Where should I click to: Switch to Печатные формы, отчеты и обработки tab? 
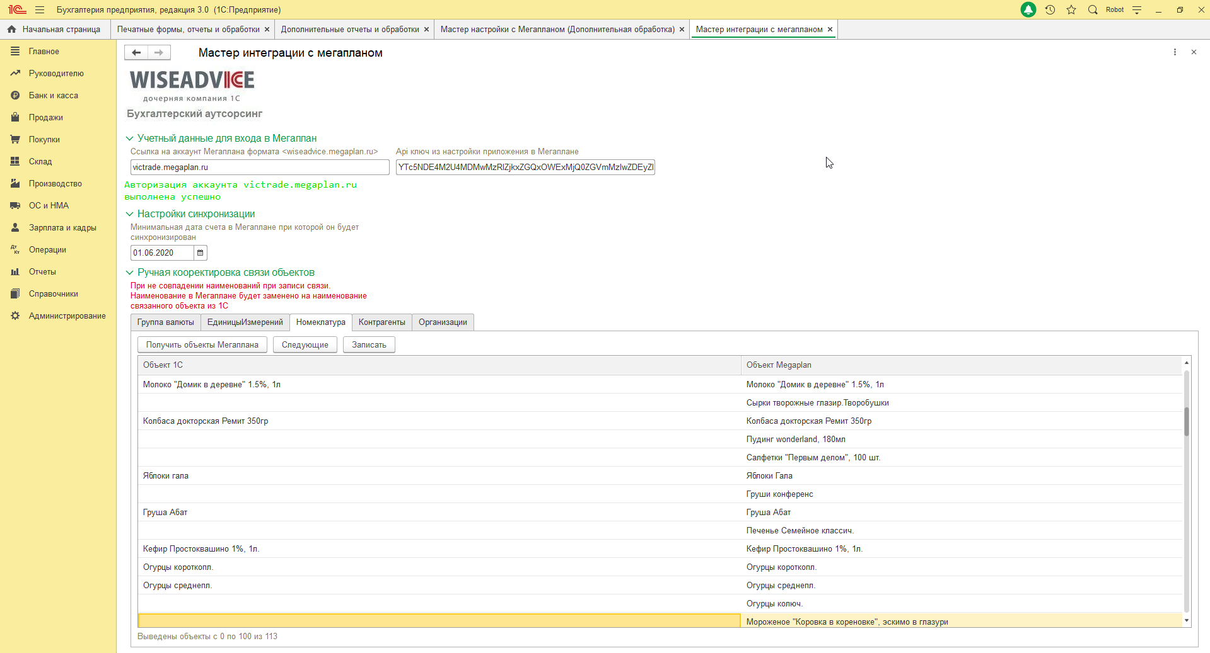point(189,29)
